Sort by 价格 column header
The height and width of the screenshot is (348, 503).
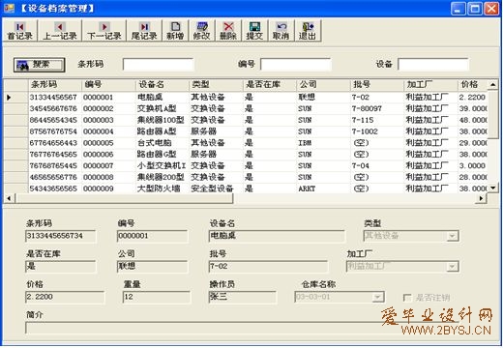472,85
